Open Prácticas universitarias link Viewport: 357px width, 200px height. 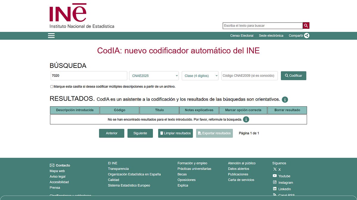(x=194, y=169)
